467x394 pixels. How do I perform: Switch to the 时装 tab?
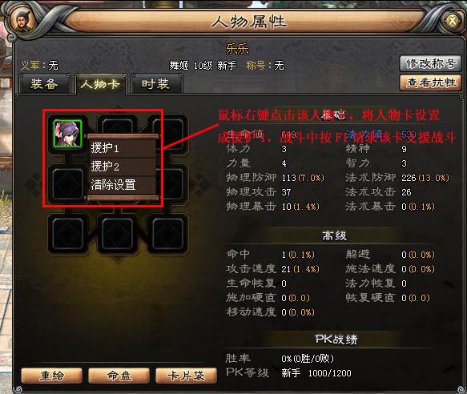(x=156, y=84)
